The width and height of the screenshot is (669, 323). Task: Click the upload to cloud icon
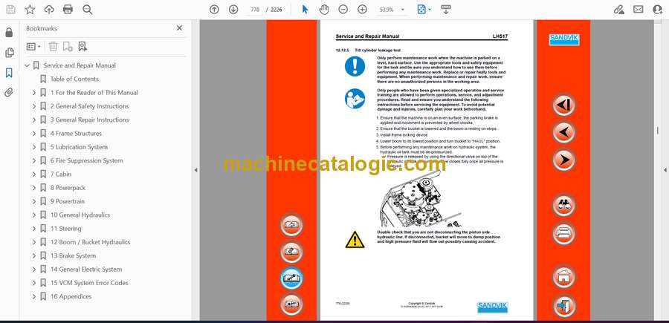[49, 10]
